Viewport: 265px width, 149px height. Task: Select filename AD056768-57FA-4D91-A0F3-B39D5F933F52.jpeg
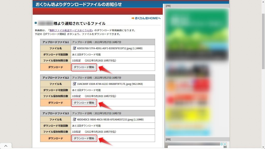coord(104,48)
